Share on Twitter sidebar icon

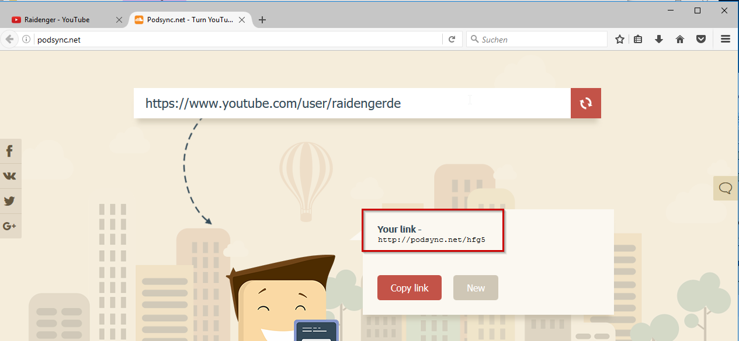tap(10, 201)
